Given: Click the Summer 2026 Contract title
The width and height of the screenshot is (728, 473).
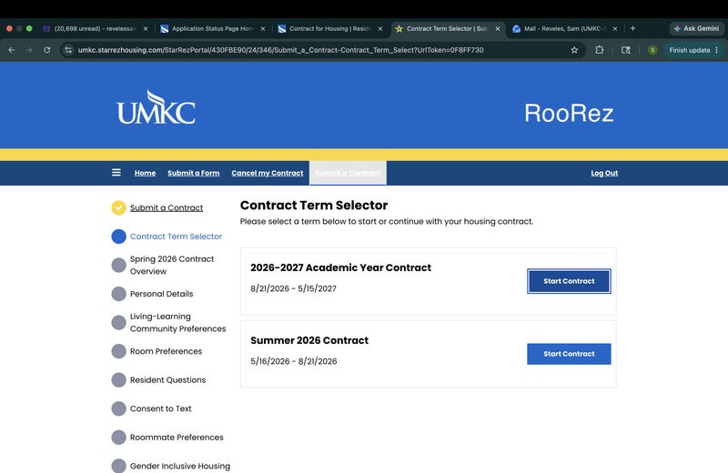Looking at the screenshot, I should [x=309, y=341].
